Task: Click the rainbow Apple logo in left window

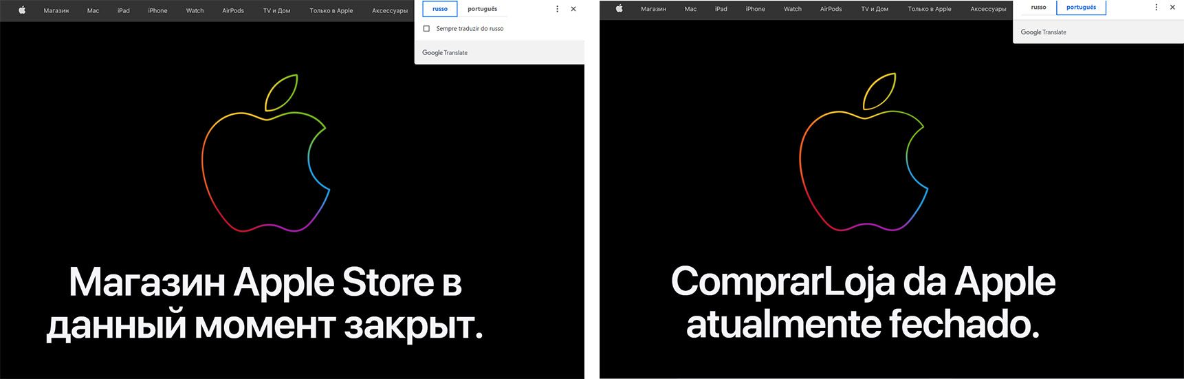Action: coord(265,153)
